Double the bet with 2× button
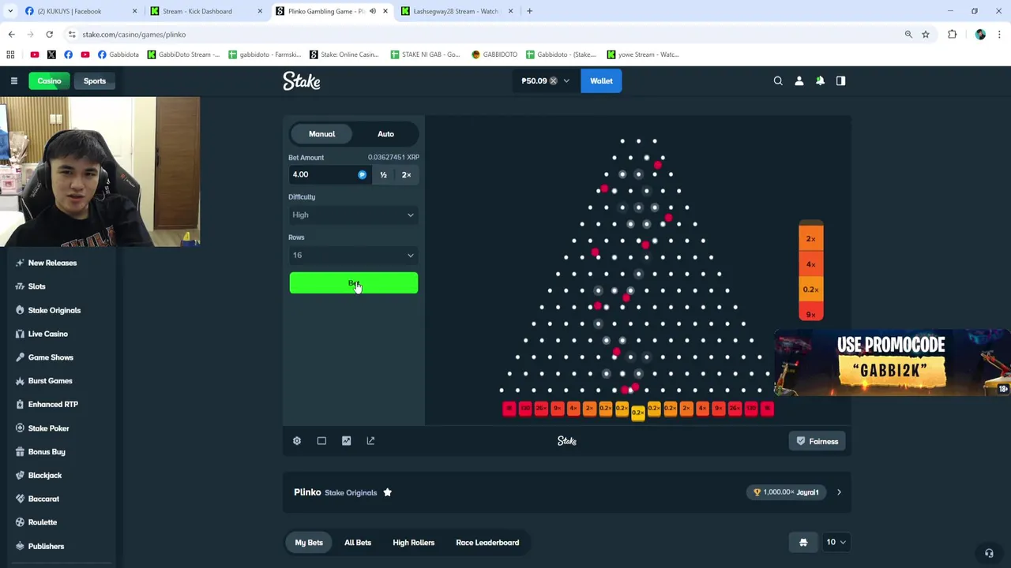The height and width of the screenshot is (568, 1011). (406, 174)
